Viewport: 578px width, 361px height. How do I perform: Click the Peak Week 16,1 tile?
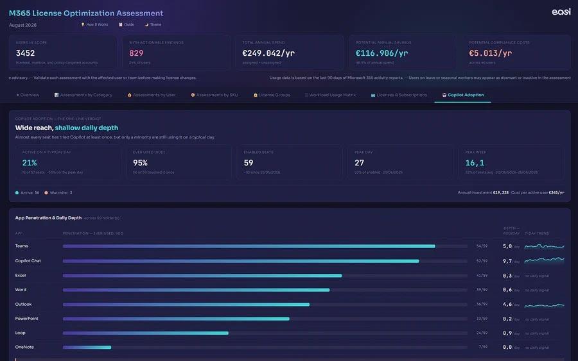pos(511,162)
